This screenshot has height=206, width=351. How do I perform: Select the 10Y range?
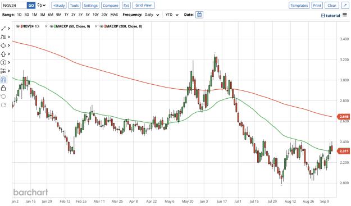[95, 15]
